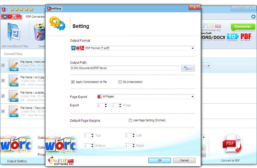257x168 pixels.
Task: Toggle Apply Compression to file checkbox
Action: coord(73,82)
